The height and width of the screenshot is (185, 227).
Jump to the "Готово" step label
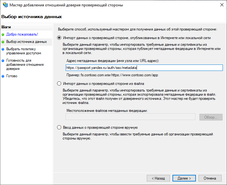(x=12, y=76)
